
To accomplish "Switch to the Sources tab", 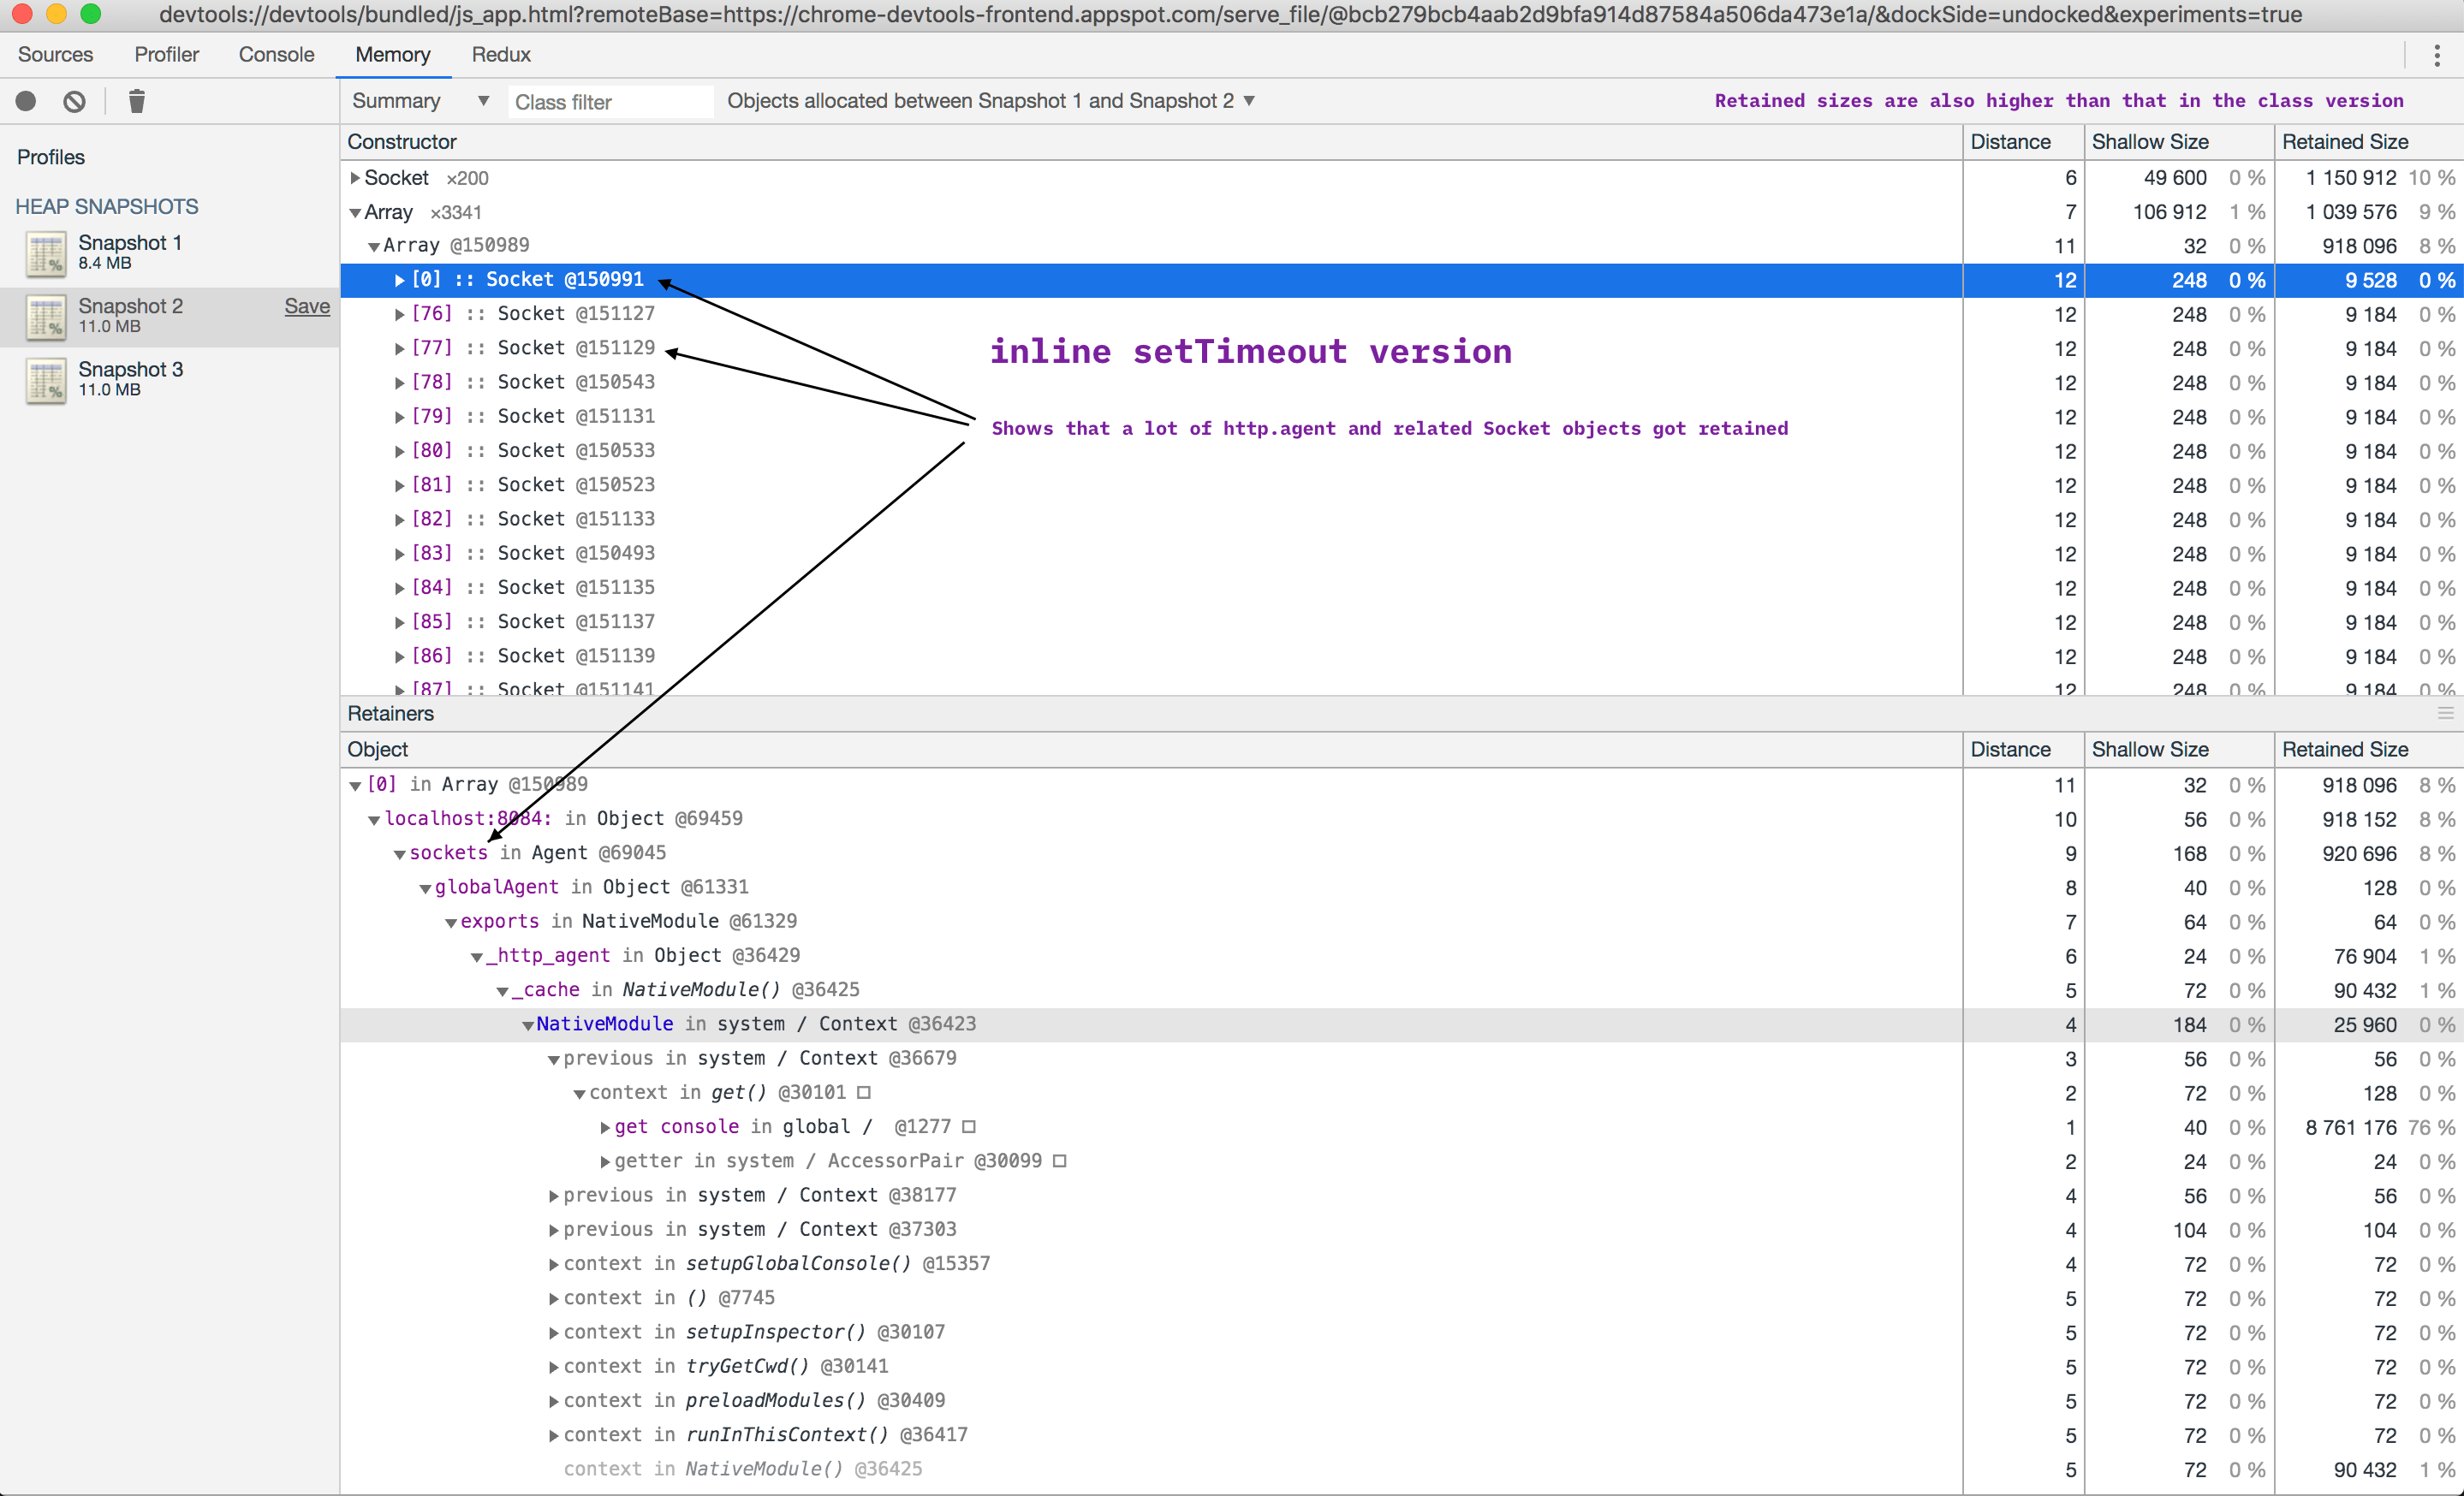I will pos(55,55).
